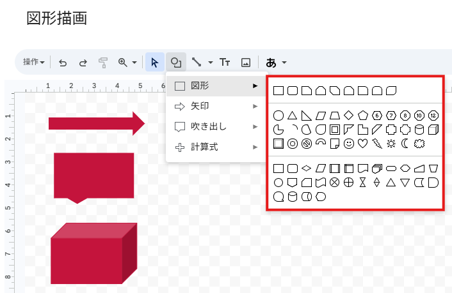Screen dimensions: 452x293
Task: Toggle the shape tool button in toolbar
Action: click(x=176, y=62)
